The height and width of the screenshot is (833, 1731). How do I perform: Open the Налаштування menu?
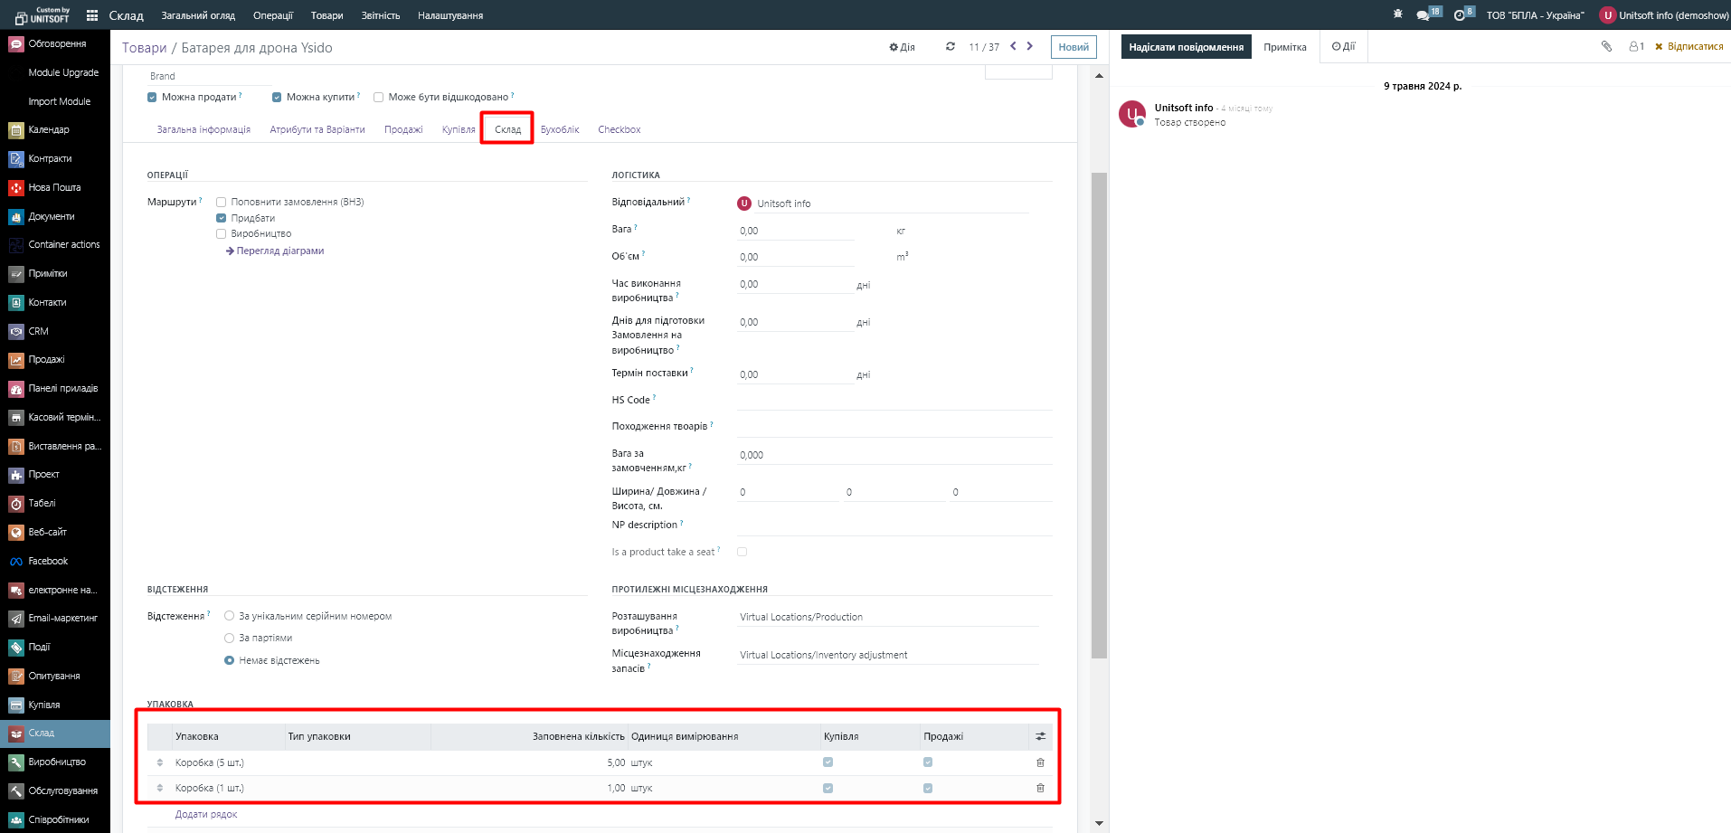[x=449, y=15]
